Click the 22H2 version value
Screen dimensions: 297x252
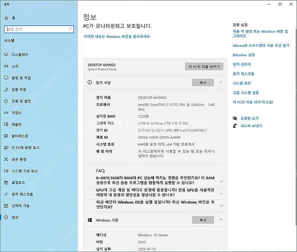coord(142,242)
